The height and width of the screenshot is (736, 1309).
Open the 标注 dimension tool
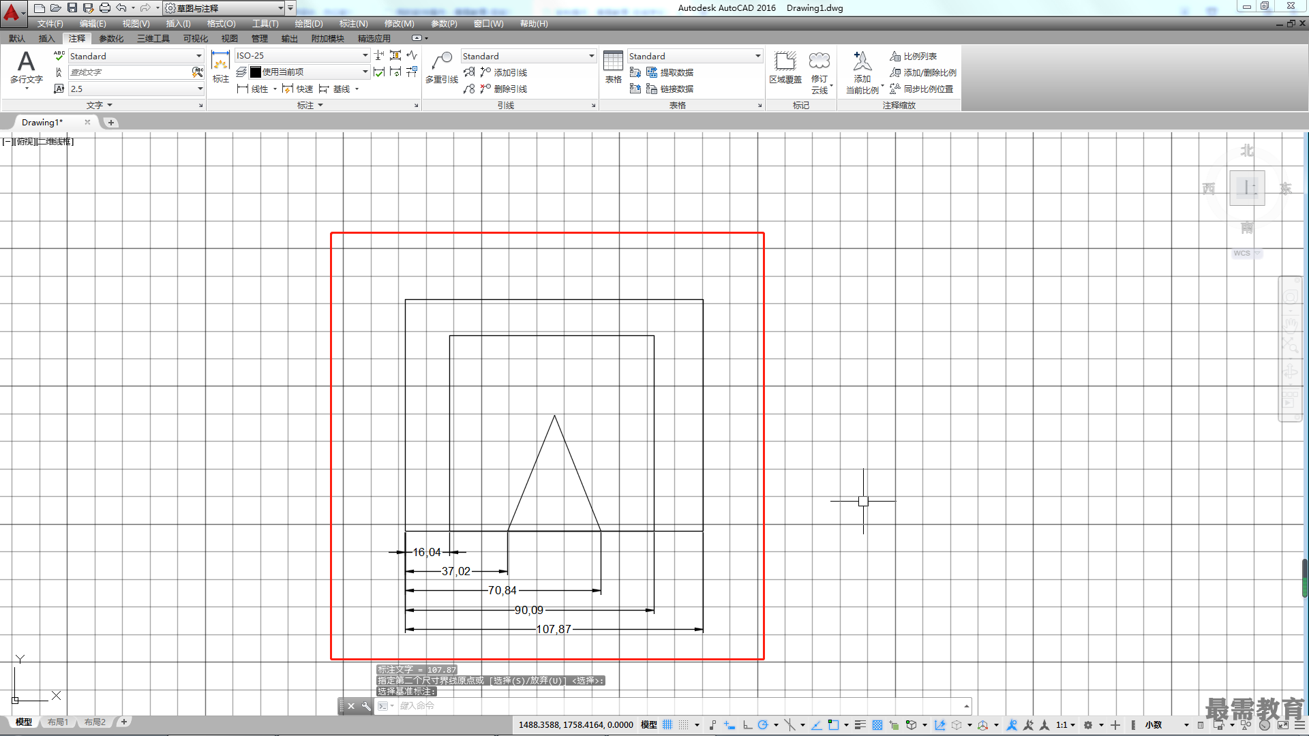(x=220, y=67)
